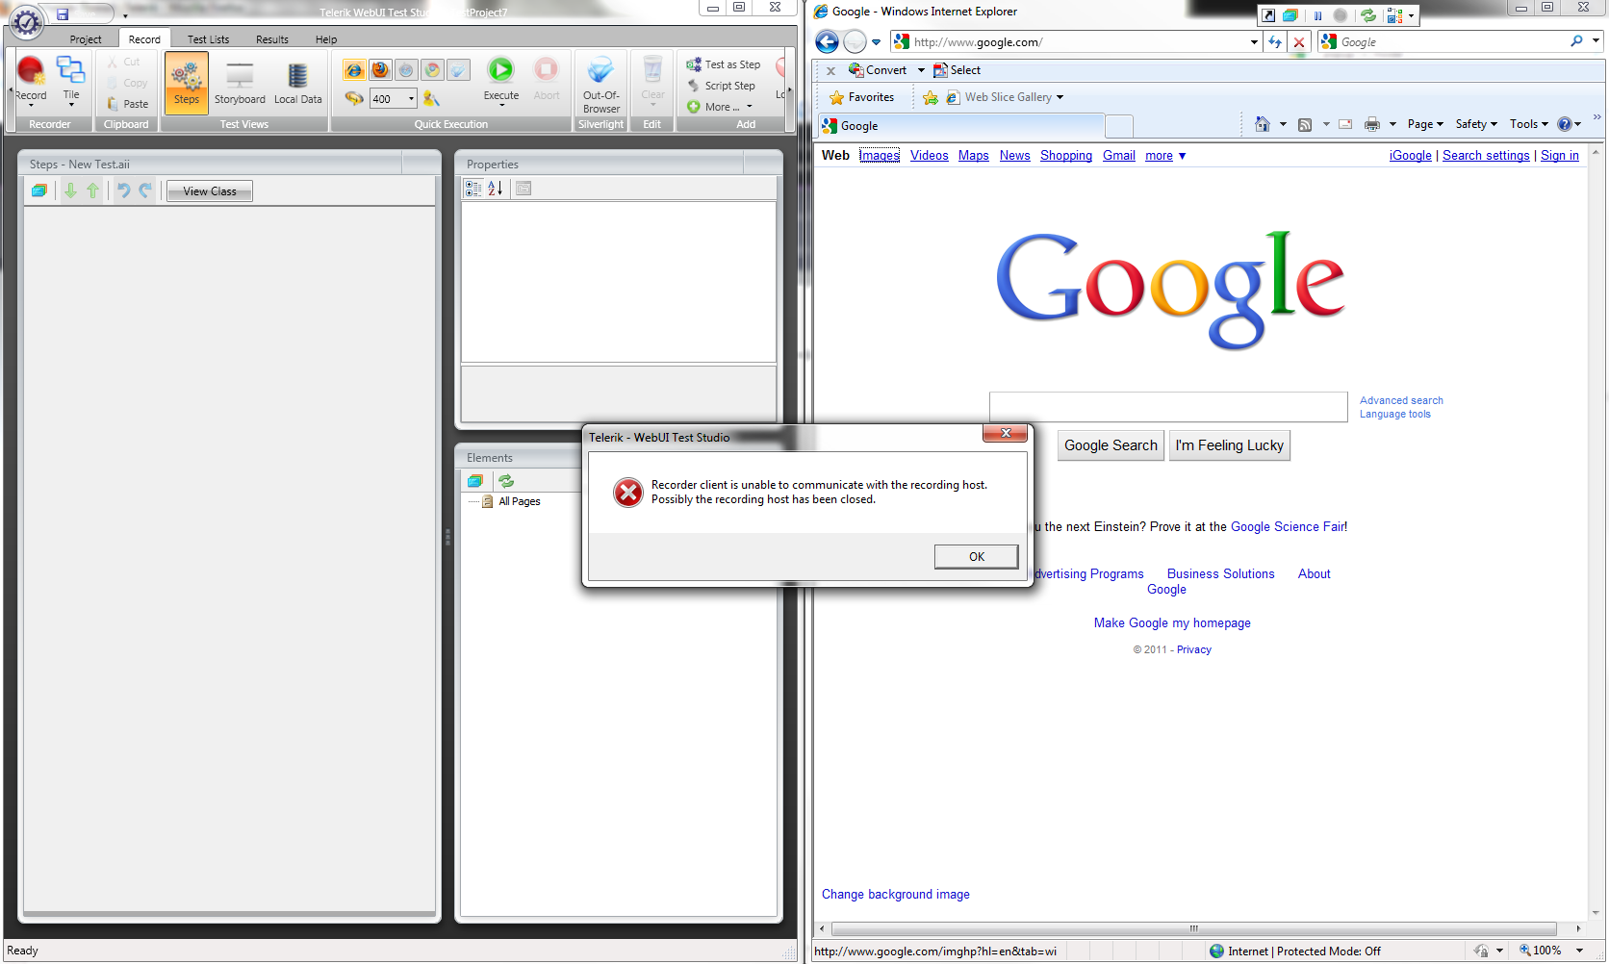This screenshot has height=964, width=1609.
Task: Open the Gmail link on Google
Action: [x=1119, y=156]
